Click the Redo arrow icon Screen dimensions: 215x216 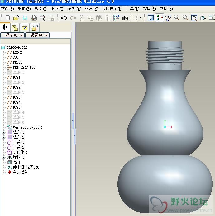[73, 18]
